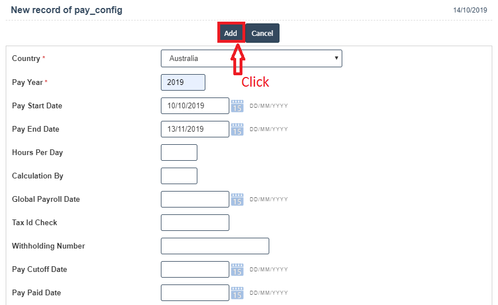Click the Add button
This screenshot has height=305, width=498.
[230, 33]
